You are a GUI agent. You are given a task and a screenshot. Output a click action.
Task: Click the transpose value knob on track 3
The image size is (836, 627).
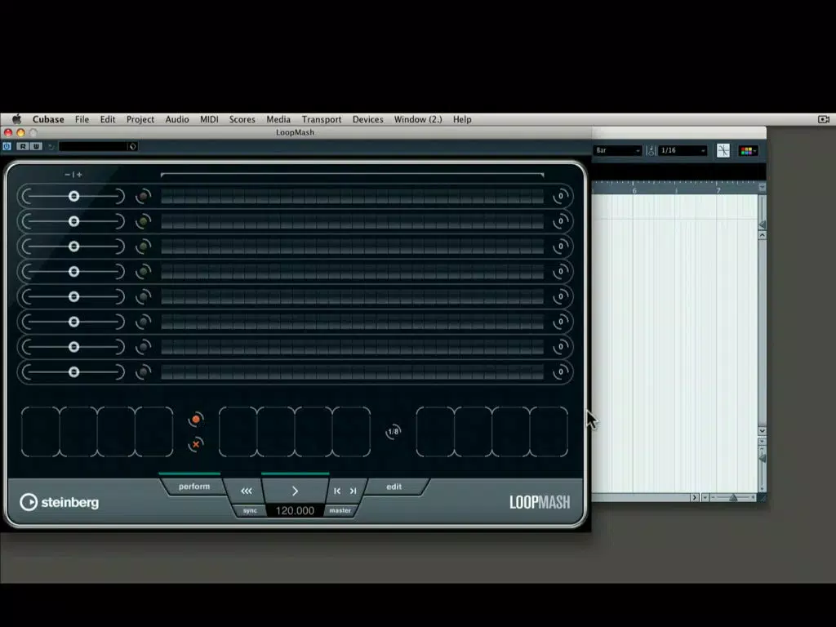560,247
